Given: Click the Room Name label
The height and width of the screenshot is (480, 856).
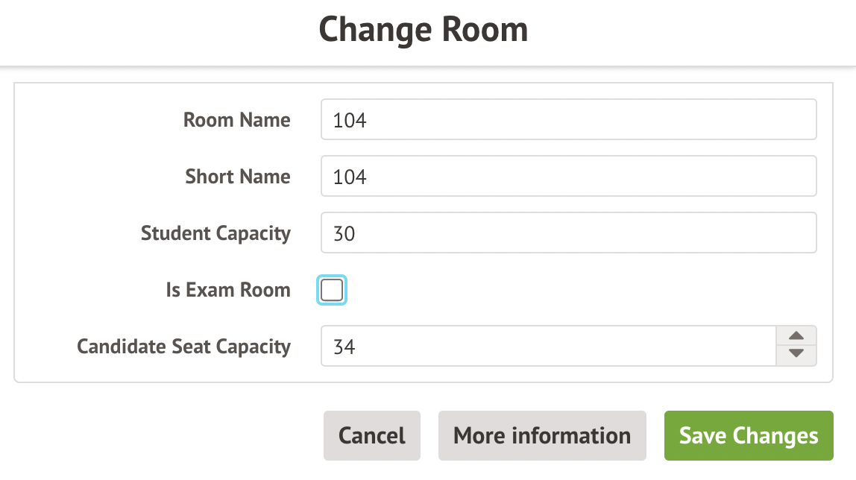Looking at the screenshot, I should [x=237, y=120].
